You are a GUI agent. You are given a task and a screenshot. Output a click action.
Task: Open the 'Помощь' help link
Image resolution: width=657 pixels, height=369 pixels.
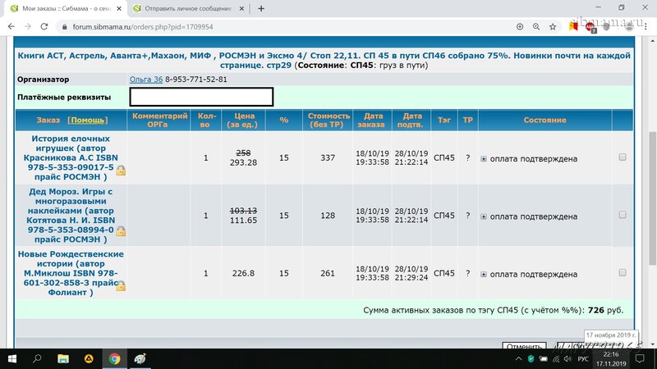88,120
